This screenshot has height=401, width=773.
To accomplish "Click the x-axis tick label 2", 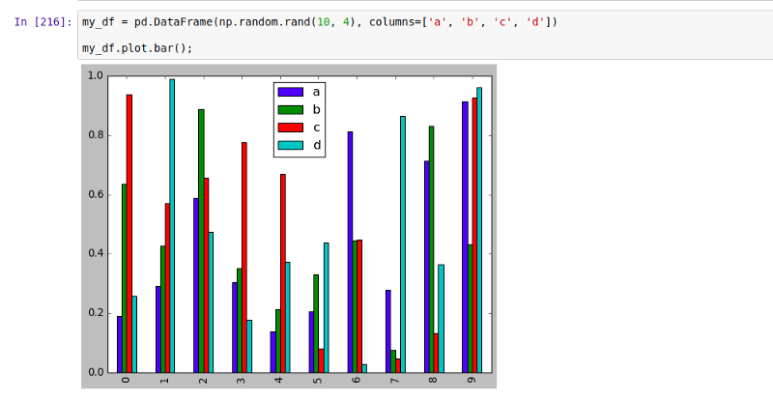I will (203, 380).
